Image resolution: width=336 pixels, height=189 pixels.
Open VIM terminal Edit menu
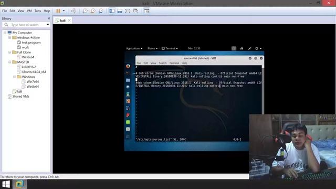tap(146, 63)
